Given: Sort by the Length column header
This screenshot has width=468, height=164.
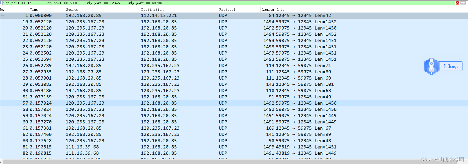Looking at the screenshot, I should [268, 10].
